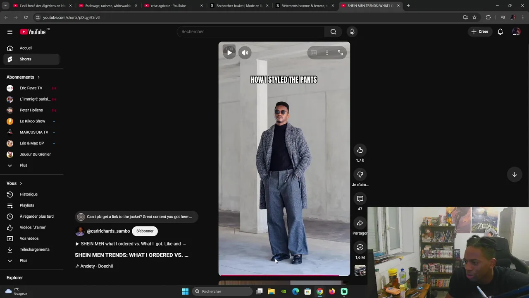Subscribe with the S'abonner button
This screenshot has height=298, width=529.
click(145, 231)
